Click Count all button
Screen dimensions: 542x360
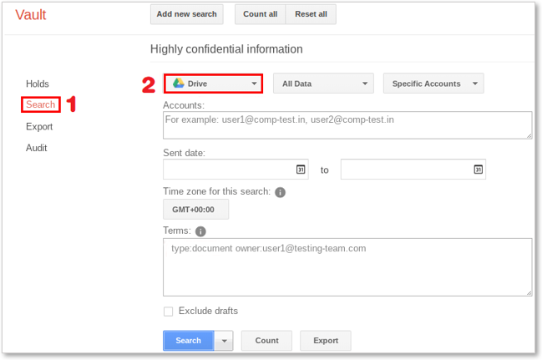pos(261,14)
